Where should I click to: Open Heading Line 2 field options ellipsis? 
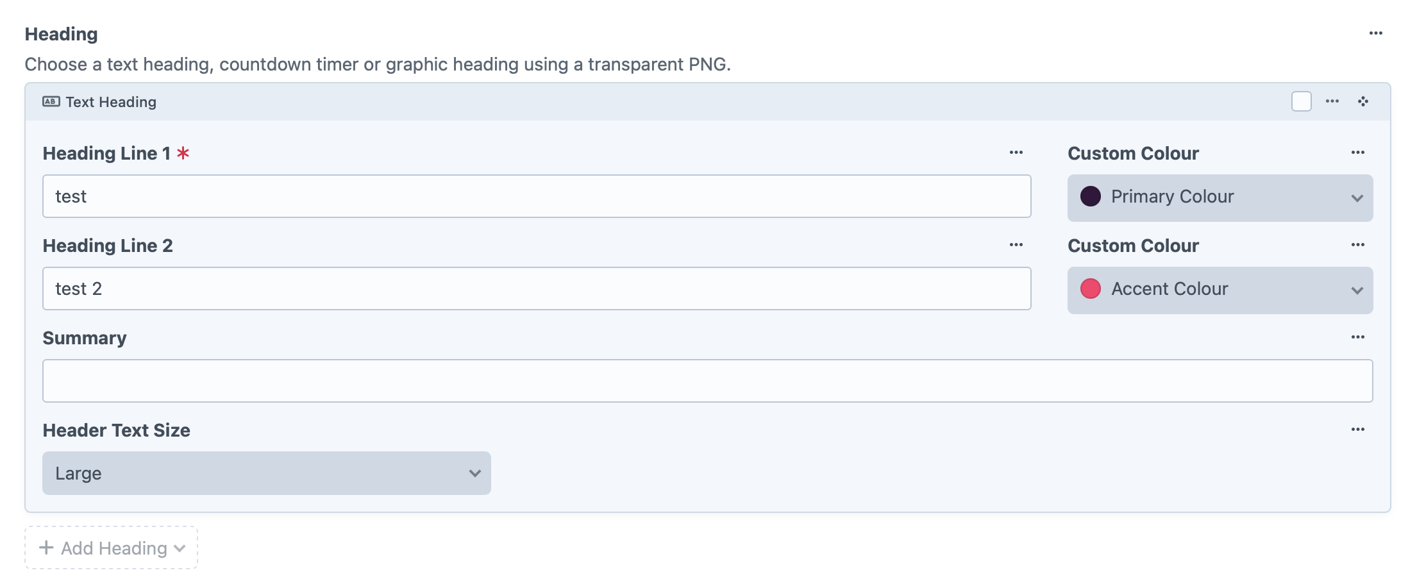point(1016,245)
